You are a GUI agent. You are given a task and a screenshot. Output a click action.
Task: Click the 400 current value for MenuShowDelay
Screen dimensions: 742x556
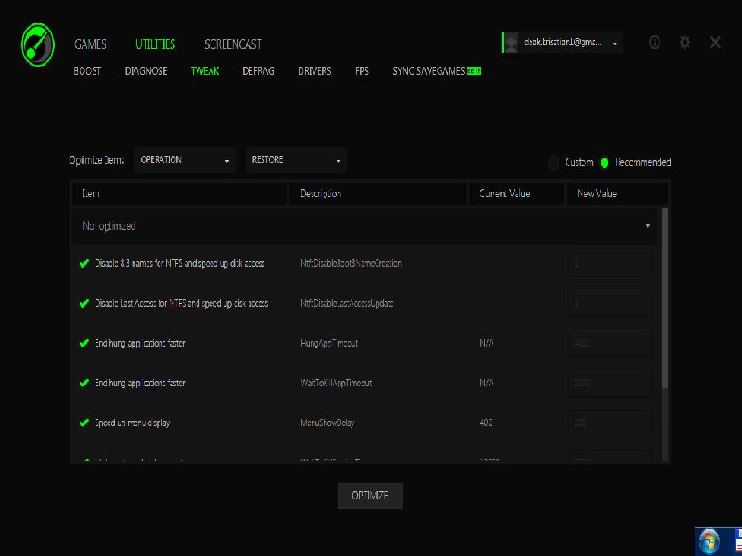point(486,423)
